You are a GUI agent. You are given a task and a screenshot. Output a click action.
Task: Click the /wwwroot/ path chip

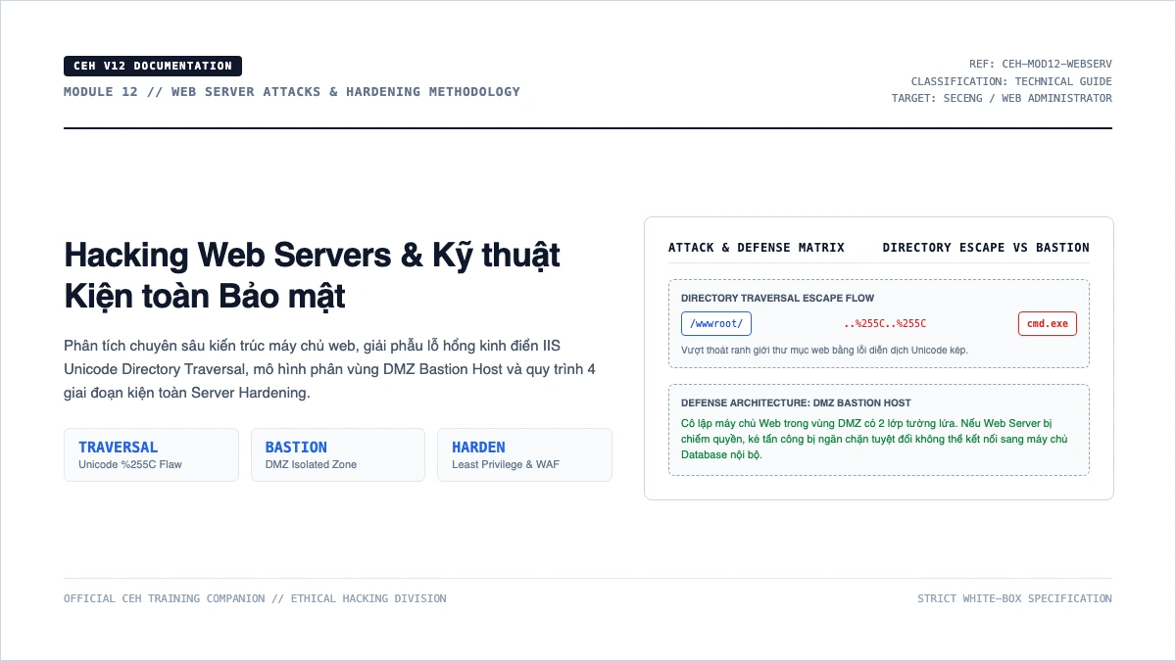(716, 323)
